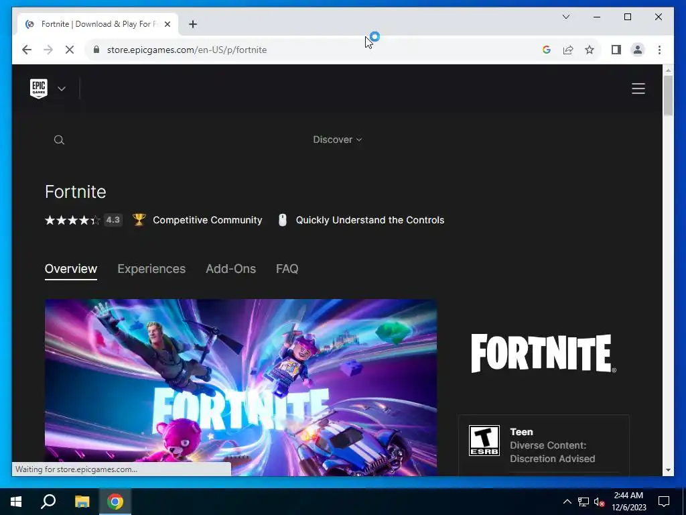Viewport: 686px width, 515px height.
Task: Click the 4.3 rating badge
Action: [x=113, y=220]
